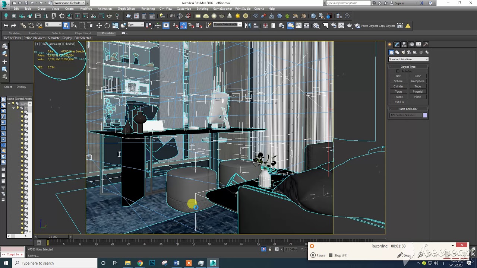This screenshot has width=477, height=268.
Task: Click the object color swatch
Action: coord(425,115)
